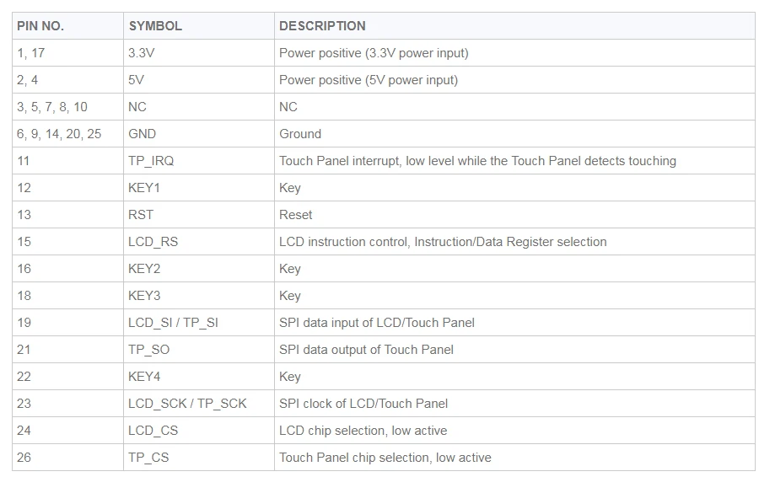The width and height of the screenshot is (759, 477).
Task: Select the TP_SO symbol cell
Action: [199, 349]
